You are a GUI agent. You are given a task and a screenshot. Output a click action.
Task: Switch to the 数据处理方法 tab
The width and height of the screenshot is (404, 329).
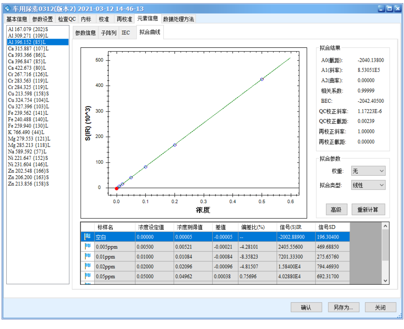pos(178,19)
